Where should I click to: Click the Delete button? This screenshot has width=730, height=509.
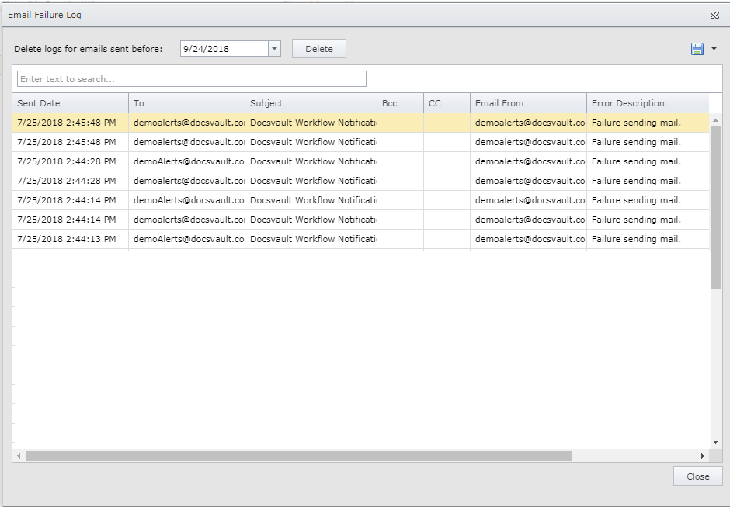click(x=318, y=48)
